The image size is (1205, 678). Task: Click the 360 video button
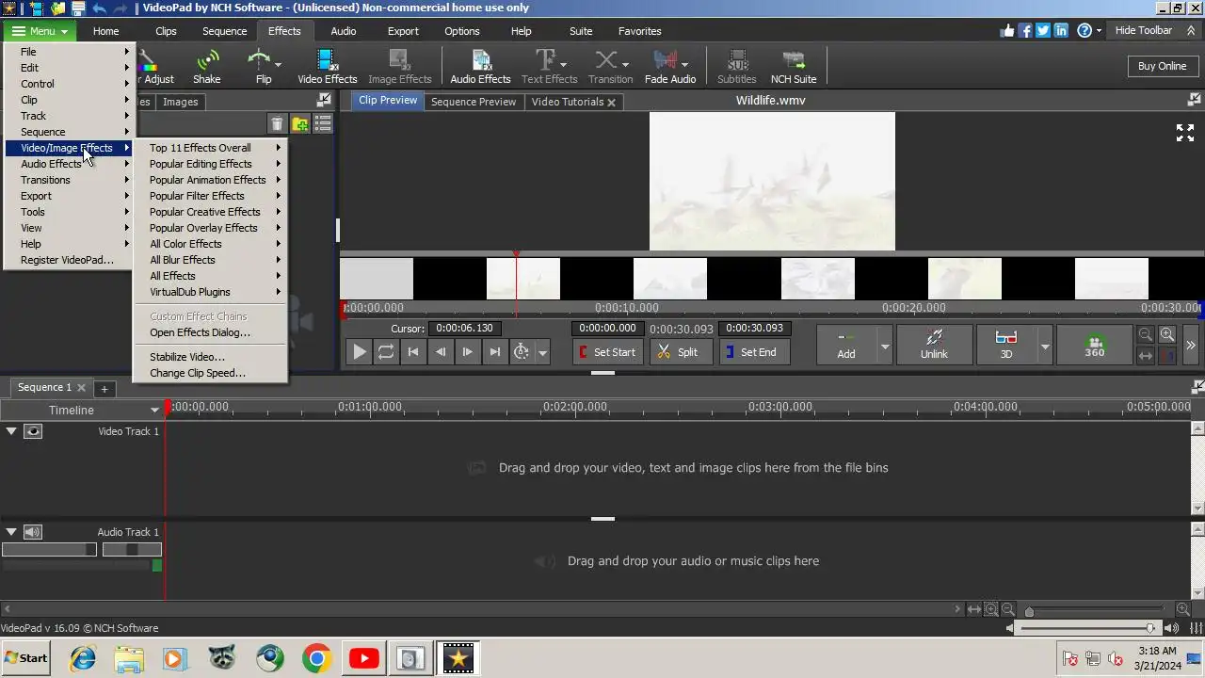click(1094, 344)
